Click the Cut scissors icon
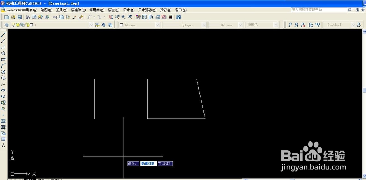The height and width of the screenshot is (180, 366). (x=55, y=17)
